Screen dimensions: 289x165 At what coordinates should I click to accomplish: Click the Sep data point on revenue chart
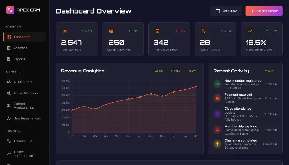162,96
